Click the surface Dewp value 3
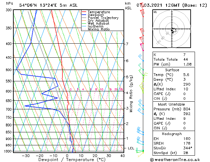The width and height of the screenshot is (210, 162). point(184,79)
